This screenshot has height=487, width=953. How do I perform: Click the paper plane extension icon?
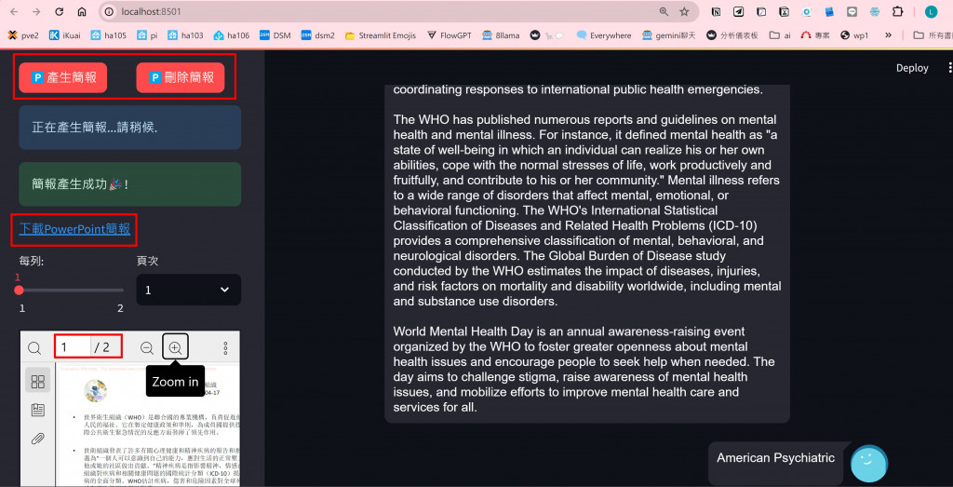pyautogui.click(x=738, y=11)
